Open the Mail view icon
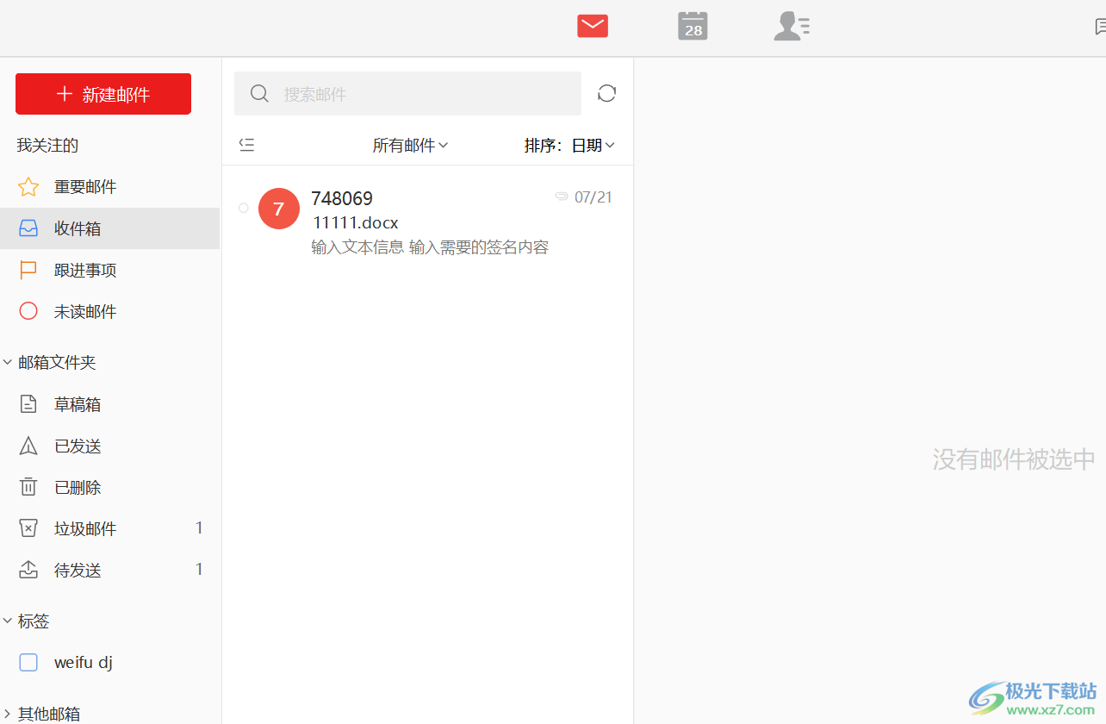Image resolution: width=1106 pixels, height=724 pixels. click(x=593, y=27)
